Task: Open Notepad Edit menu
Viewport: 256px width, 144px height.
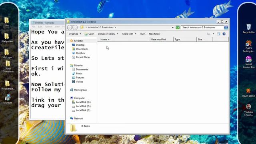Action: (x=40, y=26)
